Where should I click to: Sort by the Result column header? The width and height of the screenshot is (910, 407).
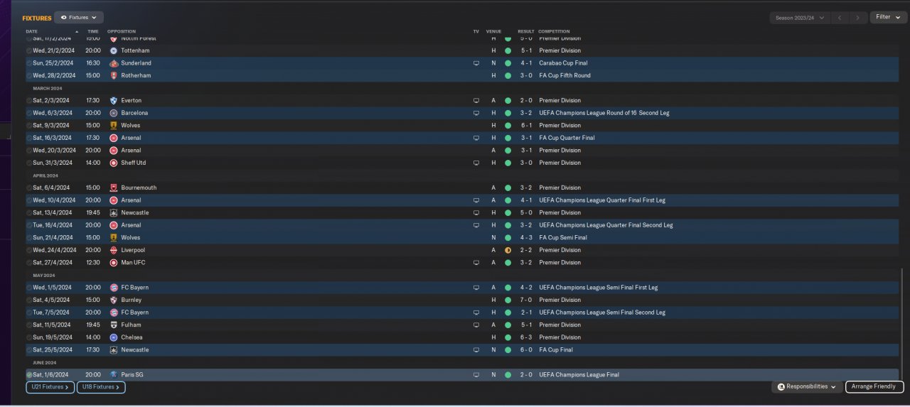pyautogui.click(x=525, y=31)
